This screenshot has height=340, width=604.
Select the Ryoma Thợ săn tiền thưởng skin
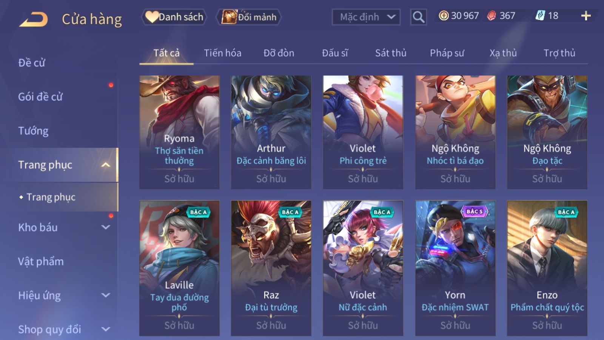tap(179, 132)
